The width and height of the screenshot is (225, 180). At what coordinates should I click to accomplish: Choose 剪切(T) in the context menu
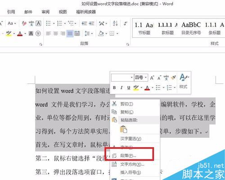point(135,104)
